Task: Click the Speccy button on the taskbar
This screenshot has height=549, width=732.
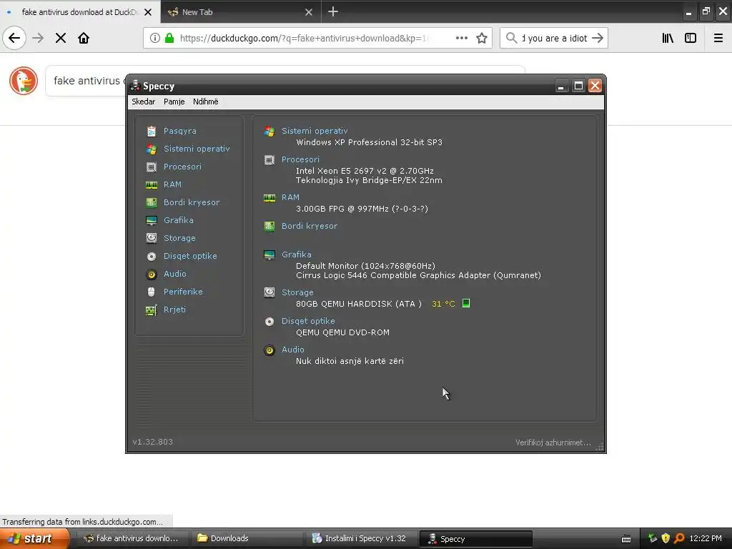Action: pyautogui.click(x=475, y=539)
